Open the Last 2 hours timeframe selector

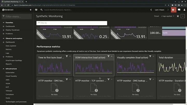point(159,10)
